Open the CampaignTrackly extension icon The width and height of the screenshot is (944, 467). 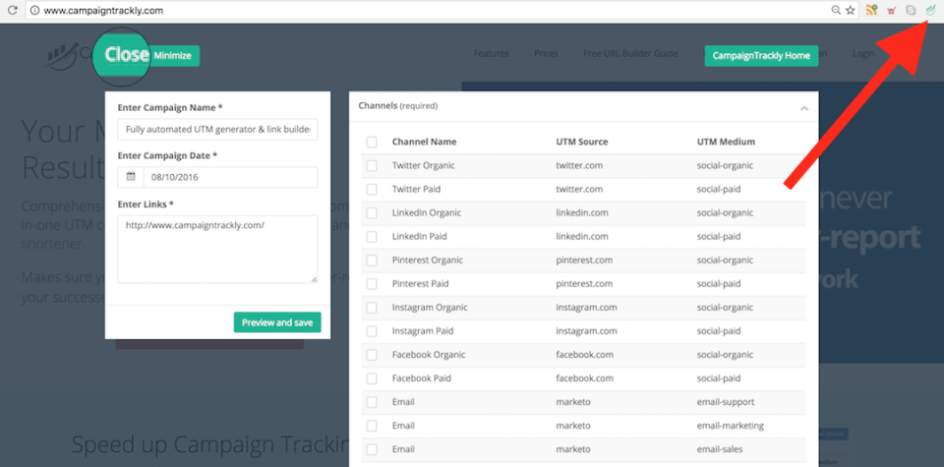(x=931, y=10)
